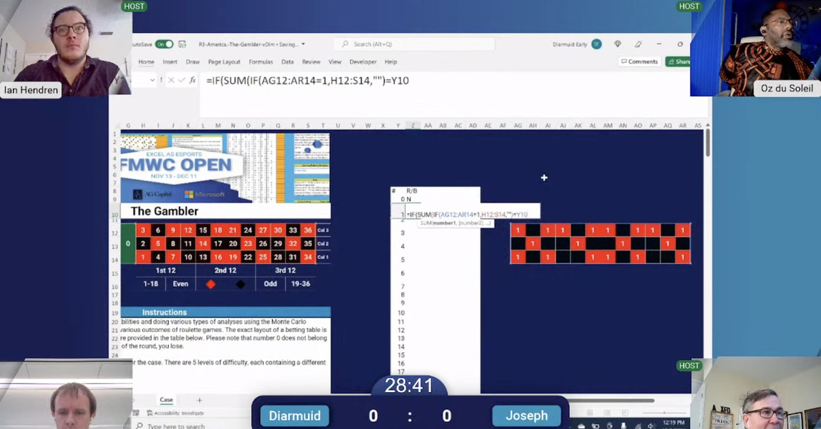This screenshot has width=821, height=429.
Task: Click the vertical scrollbar thumb
Action: pyautogui.click(x=707, y=142)
